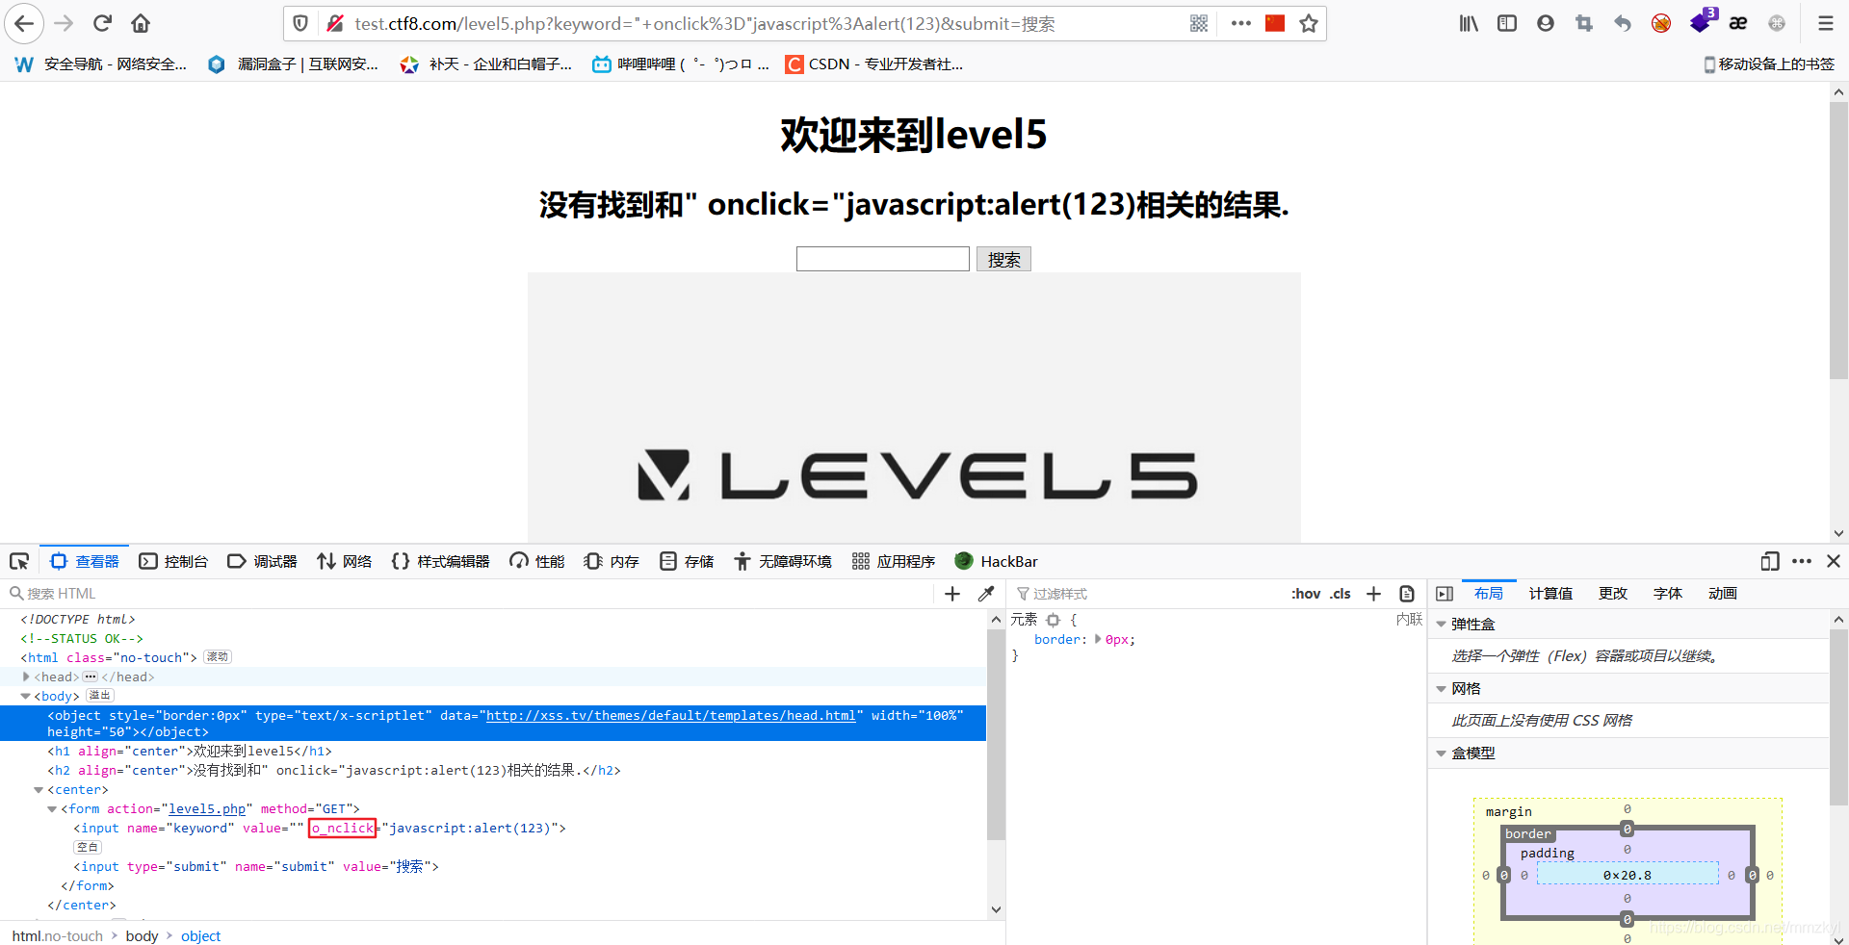Focus the 过滤样式 filter styles field
This screenshot has width=1849, height=945.
click(x=1149, y=594)
